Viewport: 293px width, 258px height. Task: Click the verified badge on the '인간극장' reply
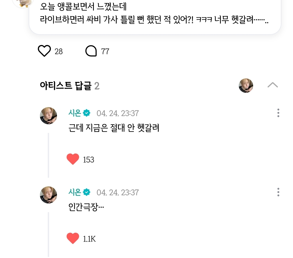point(87,192)
